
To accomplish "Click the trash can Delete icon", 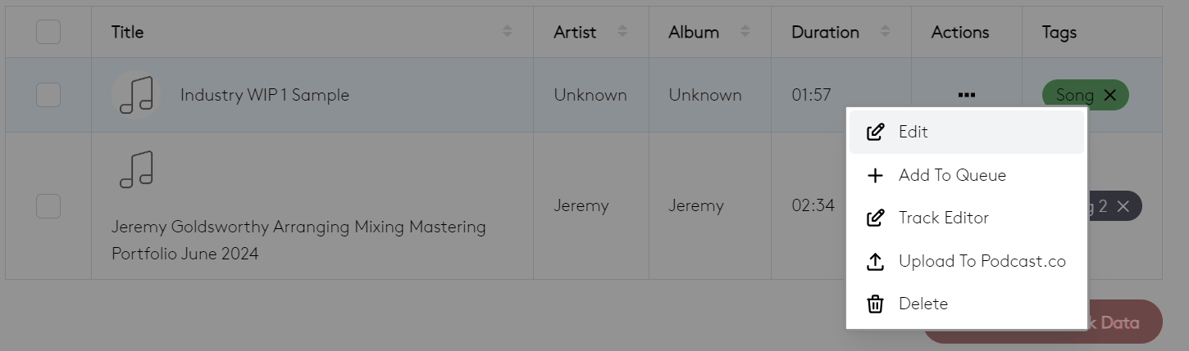I will 875,304.
